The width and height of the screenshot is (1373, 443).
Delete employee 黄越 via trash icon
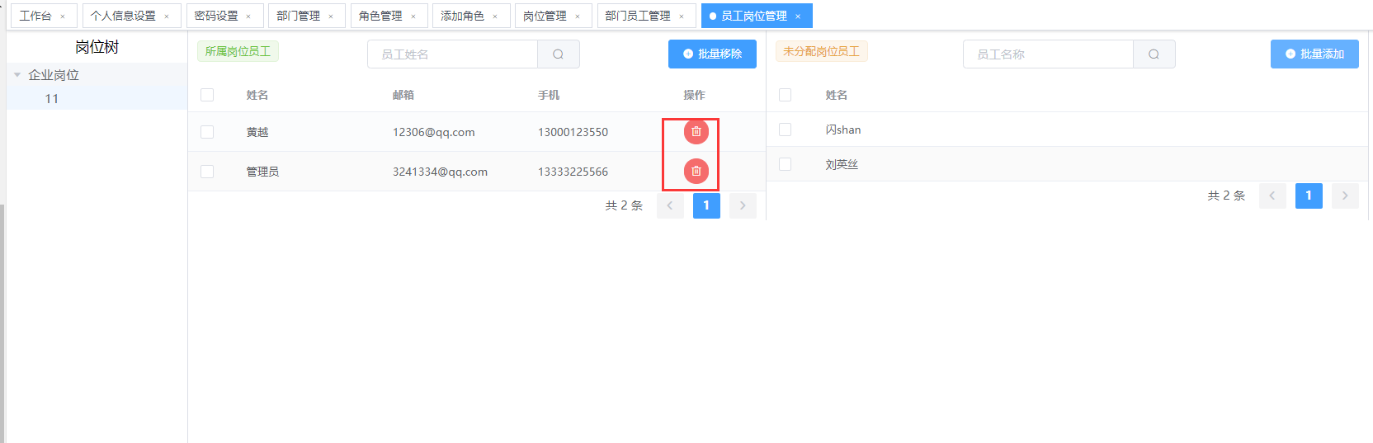point(696,132)
